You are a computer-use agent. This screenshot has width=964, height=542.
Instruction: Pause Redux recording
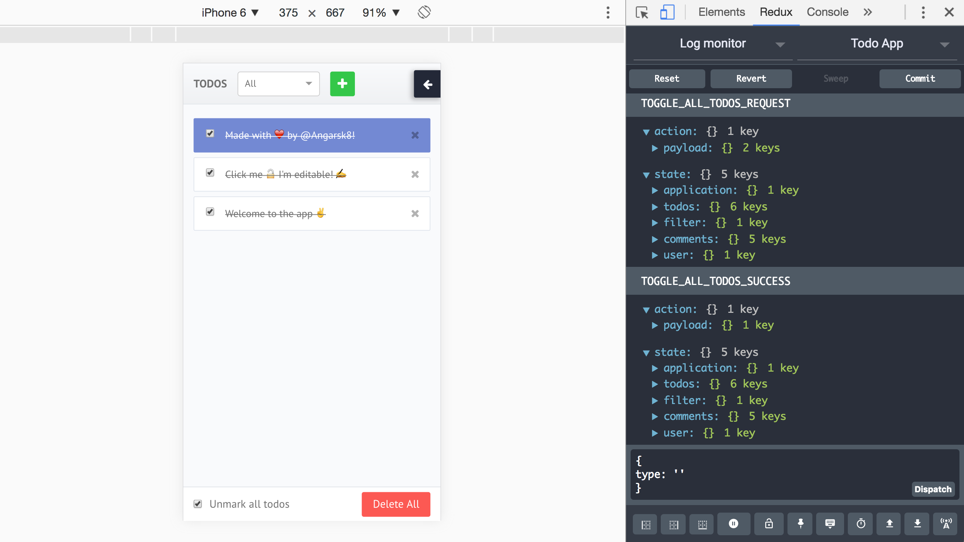(733, 524)
